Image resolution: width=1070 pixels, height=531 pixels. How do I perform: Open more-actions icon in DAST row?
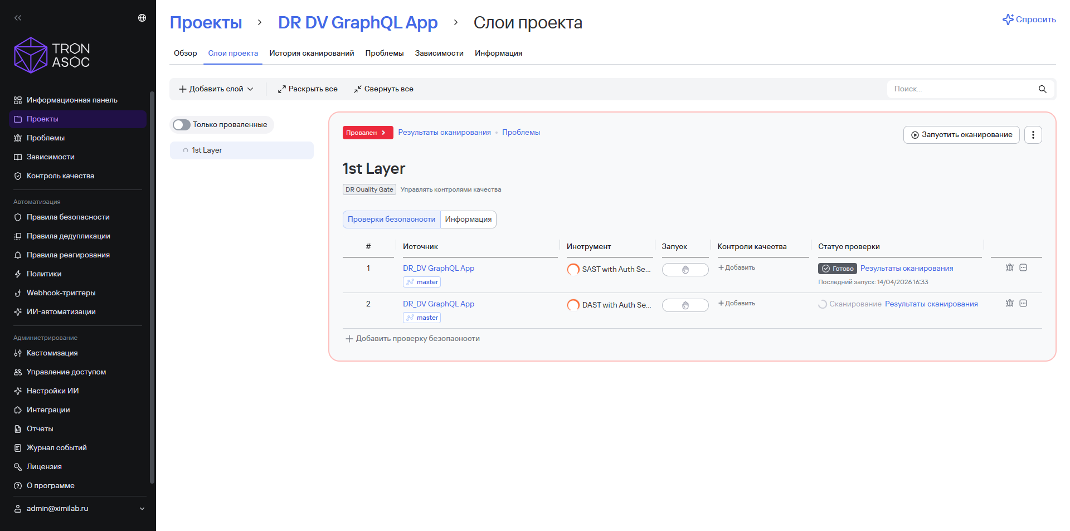(1023, 304)
